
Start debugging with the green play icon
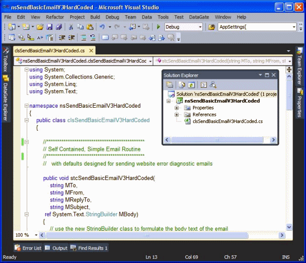[x=158, y=27]
